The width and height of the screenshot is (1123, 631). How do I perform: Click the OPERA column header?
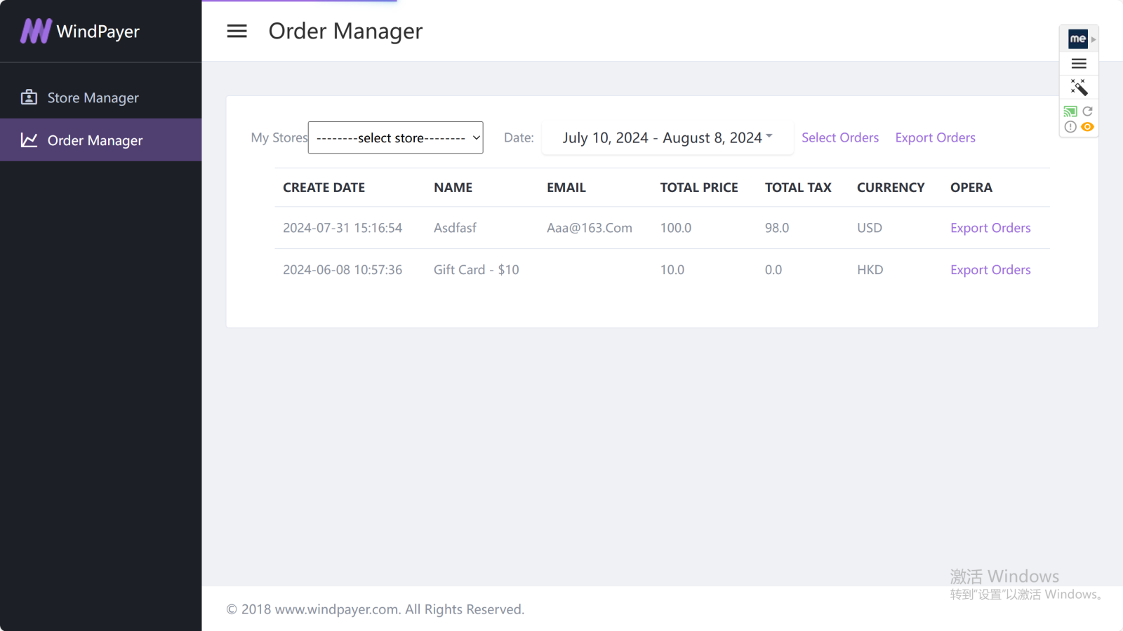971,187
